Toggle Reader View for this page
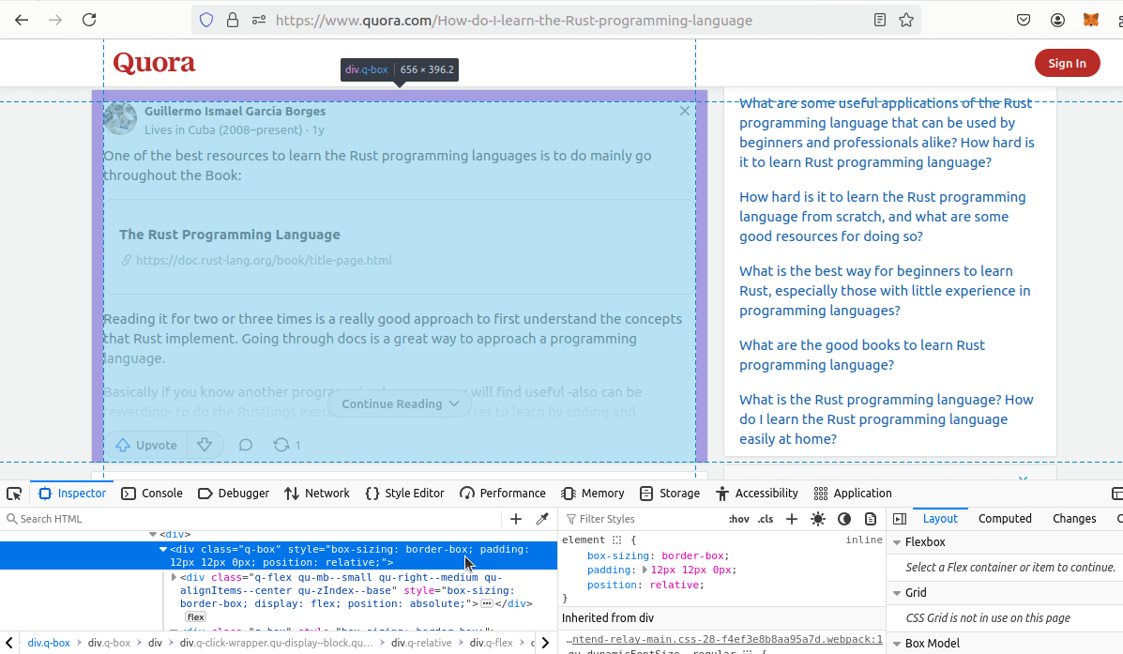The height and width of the screenshot is (654, 1123). click(x=880, y=20)
